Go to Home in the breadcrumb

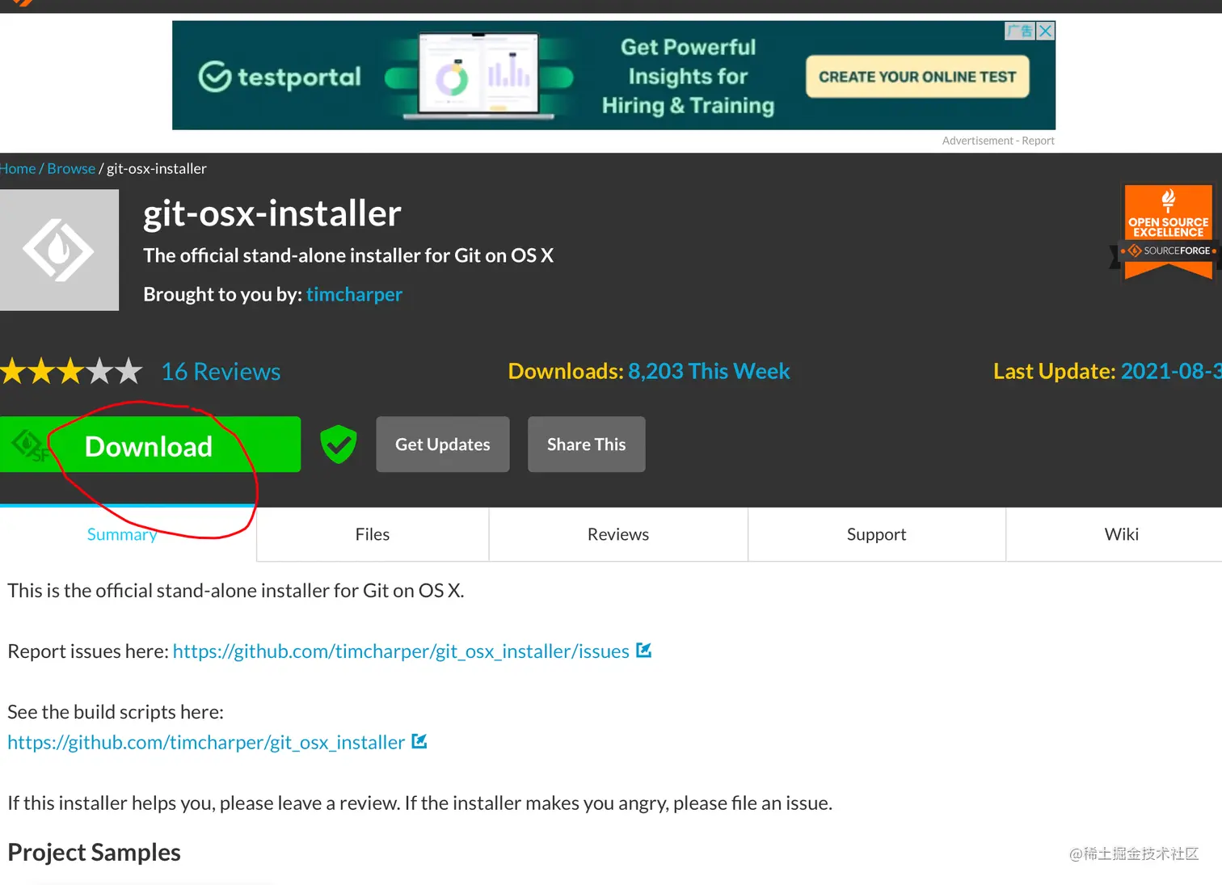tap(18, 169)
